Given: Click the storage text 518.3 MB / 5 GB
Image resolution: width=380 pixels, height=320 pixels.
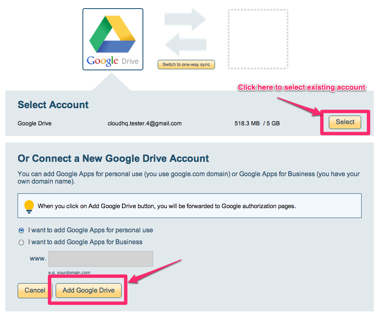Looking at the screenshot, I should 257,123.
